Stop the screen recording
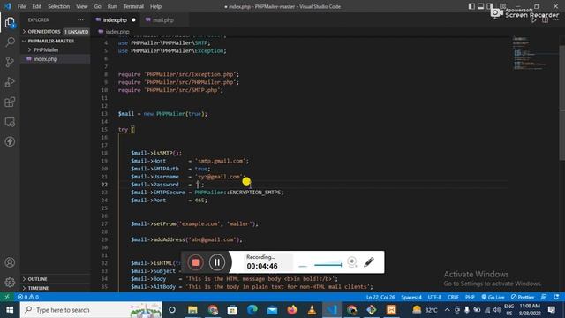Image resolution: width=565 pixels, height=318 pixels. [x=196, y=262]
